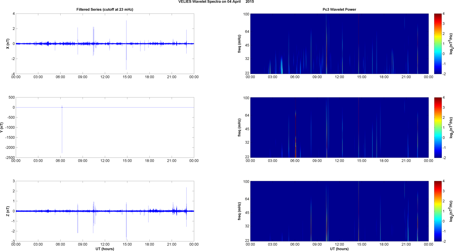Click the colorbar beside the top wavelet plot

tap(438, 44)
